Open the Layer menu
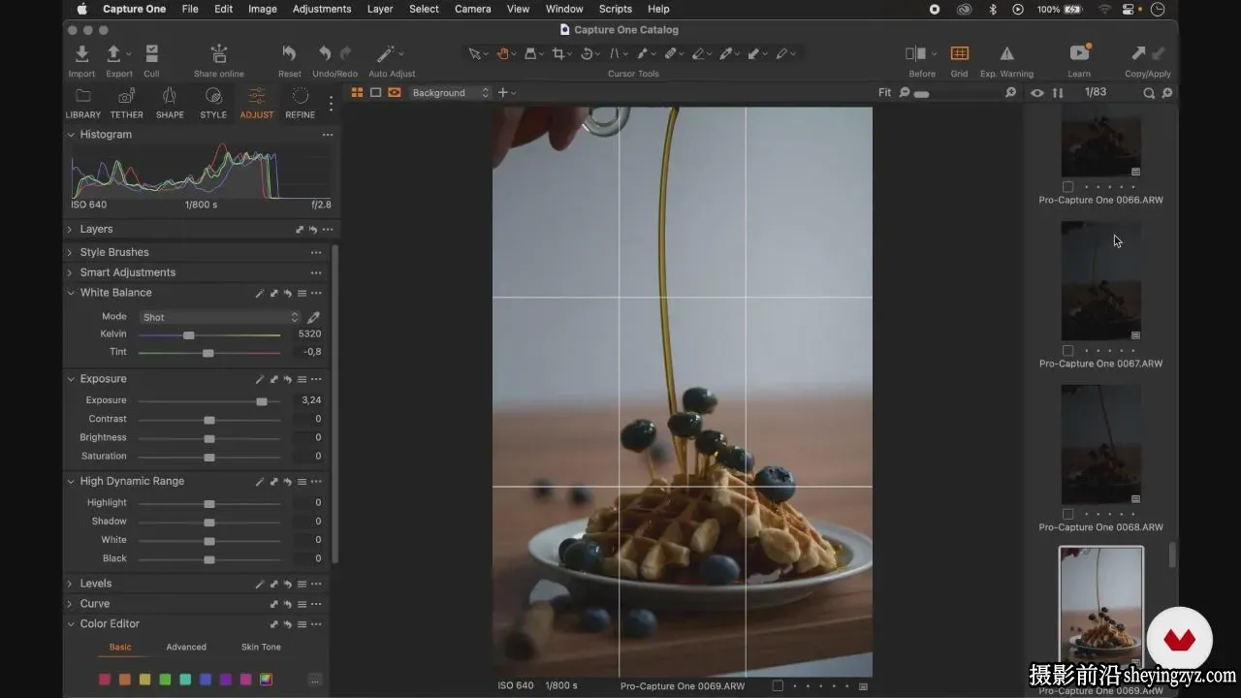1241x698 pixels. (380, 9)
